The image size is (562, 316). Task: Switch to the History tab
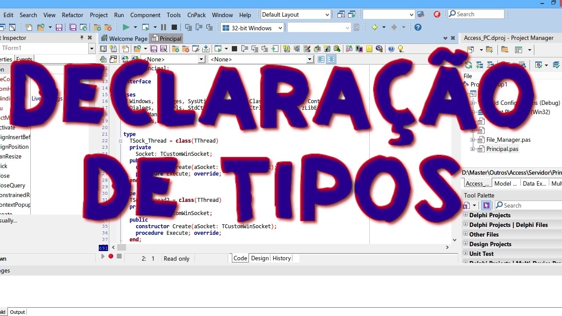click(281, 259)
